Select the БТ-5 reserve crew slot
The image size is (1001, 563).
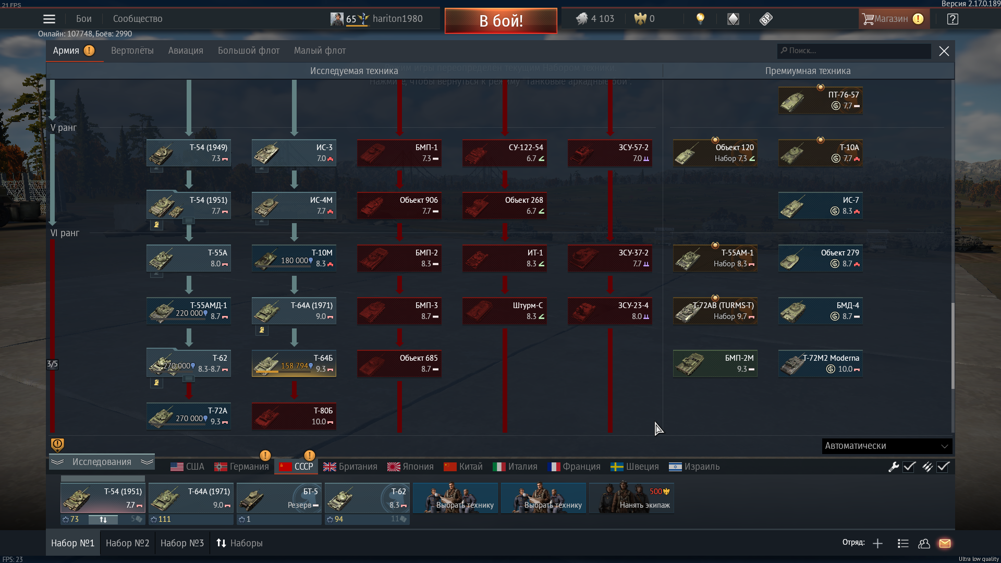pos(279,498)
